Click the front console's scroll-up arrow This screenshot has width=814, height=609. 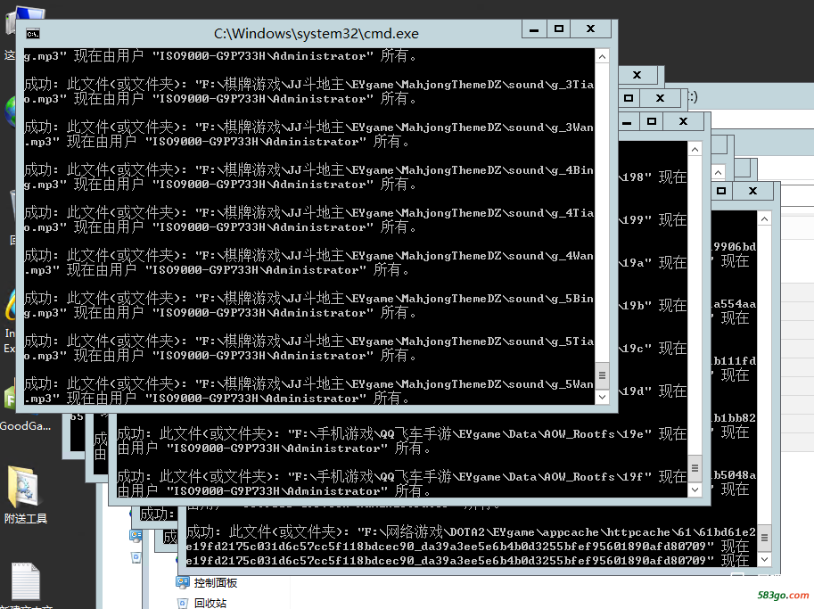pyautogui.click(x=602, y=56)
